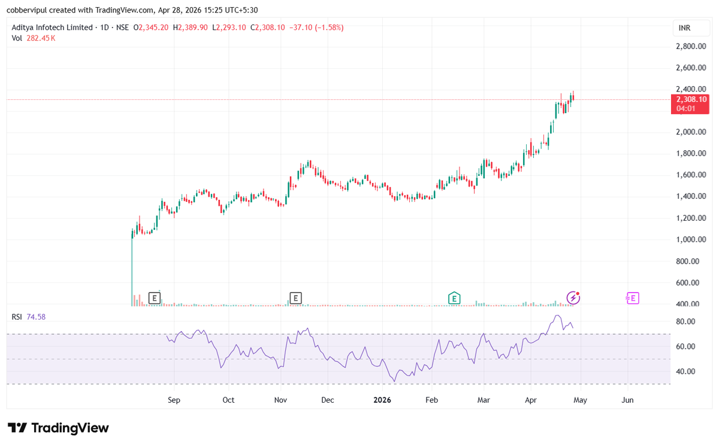Click the Jun label on time axis
The image size is (719, 447).
(x=627, y=400)
